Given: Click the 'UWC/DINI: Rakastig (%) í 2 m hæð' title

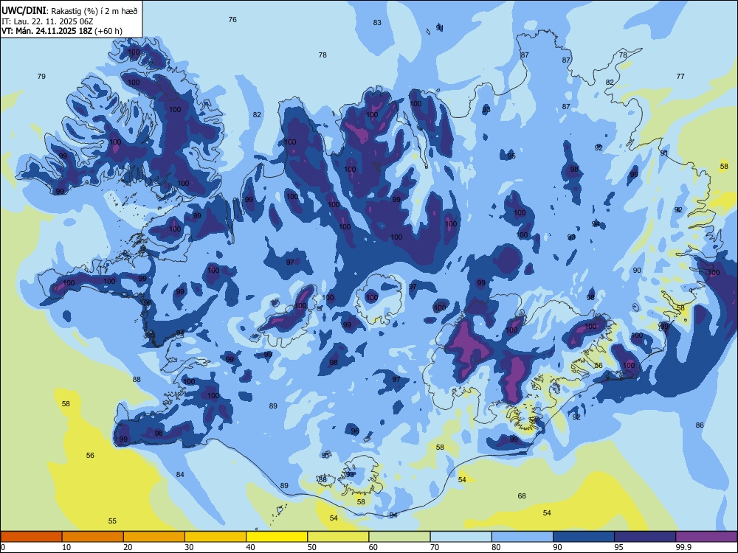Looking at the screenshot, I should [x=69, y=11].
